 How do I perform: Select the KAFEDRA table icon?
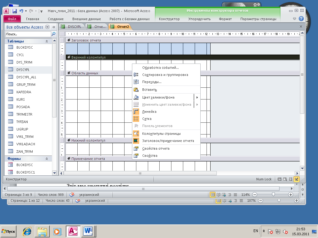pyautogui.click(x=11, y=92)
